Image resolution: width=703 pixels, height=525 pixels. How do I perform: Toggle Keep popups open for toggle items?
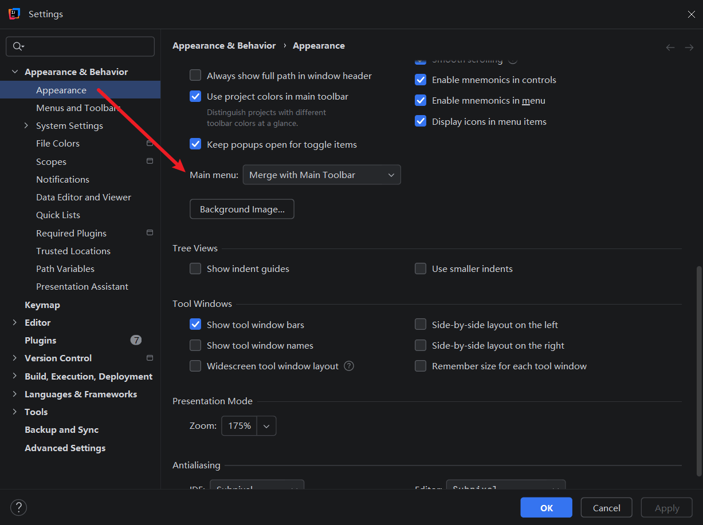click(195, 144)
